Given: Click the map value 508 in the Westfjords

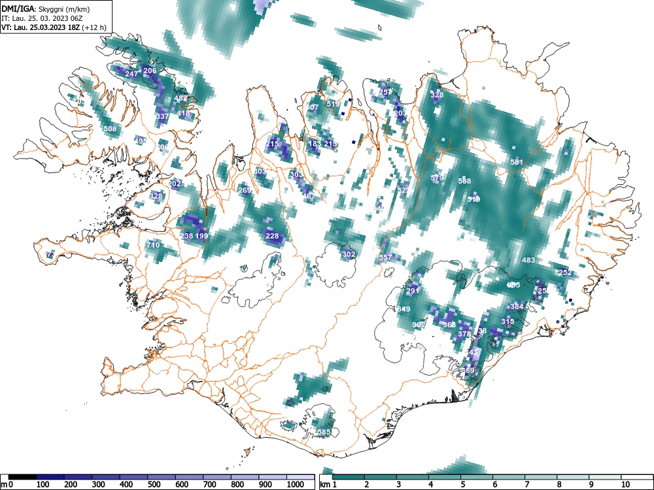Looking at the screenshot, I should (110, 129).
